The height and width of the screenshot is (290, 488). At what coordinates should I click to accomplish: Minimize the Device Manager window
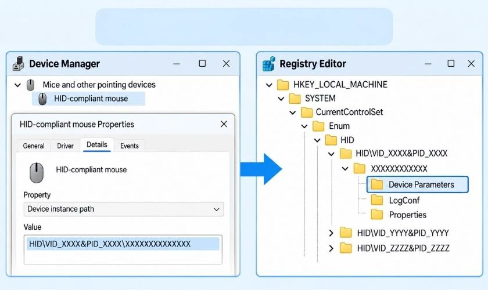[x=177, y=64]
